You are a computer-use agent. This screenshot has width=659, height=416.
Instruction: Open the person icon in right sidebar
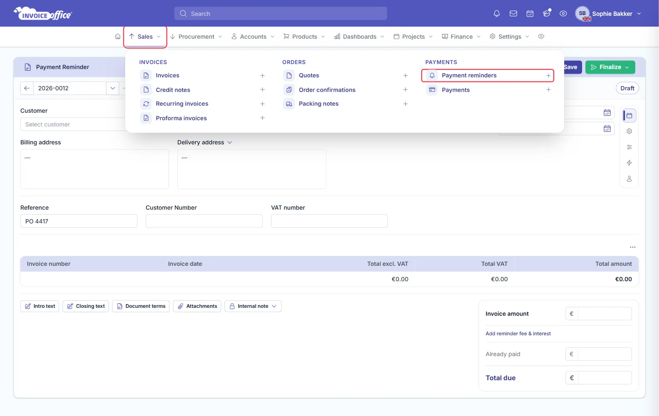pos(629,178)
